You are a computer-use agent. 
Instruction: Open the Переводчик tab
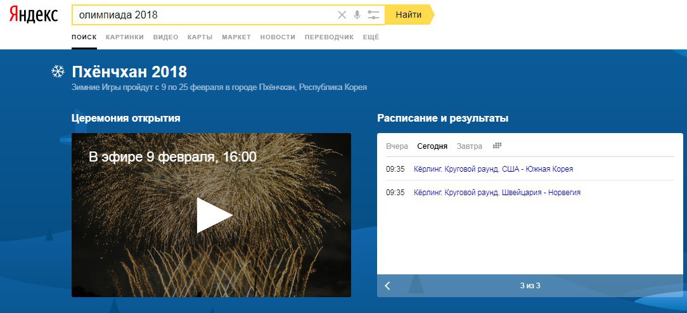(x=329, y=37)
